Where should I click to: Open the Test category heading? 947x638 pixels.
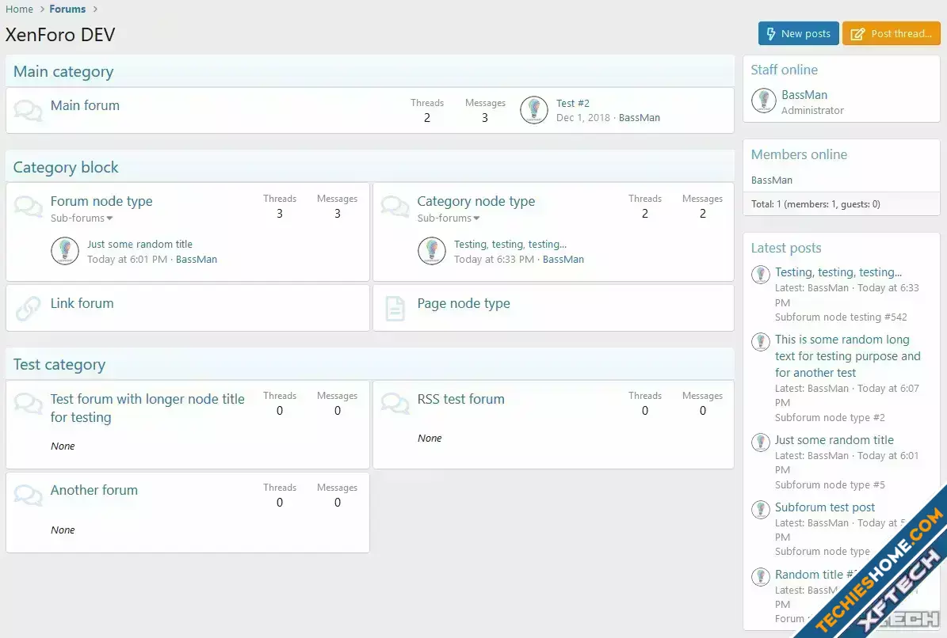59,364
